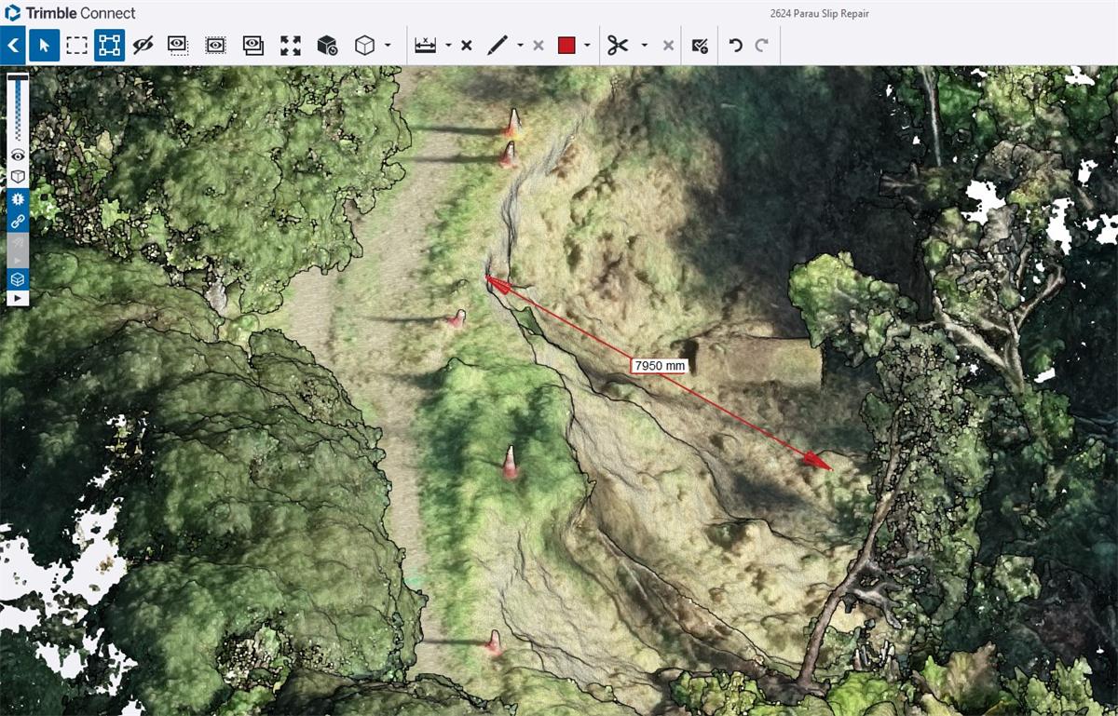Undo the last action

click(736, 45)
